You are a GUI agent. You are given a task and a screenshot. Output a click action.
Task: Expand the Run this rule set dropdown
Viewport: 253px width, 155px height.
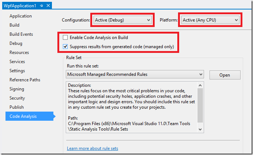tap(135, 74)
